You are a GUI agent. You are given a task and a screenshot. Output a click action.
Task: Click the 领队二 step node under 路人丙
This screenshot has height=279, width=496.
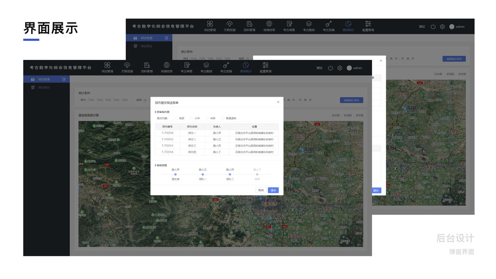tap(230, 174)
